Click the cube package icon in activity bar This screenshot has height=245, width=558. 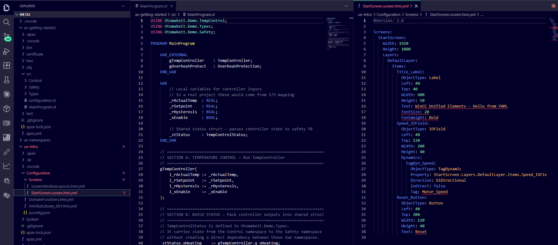coord(7,109)
